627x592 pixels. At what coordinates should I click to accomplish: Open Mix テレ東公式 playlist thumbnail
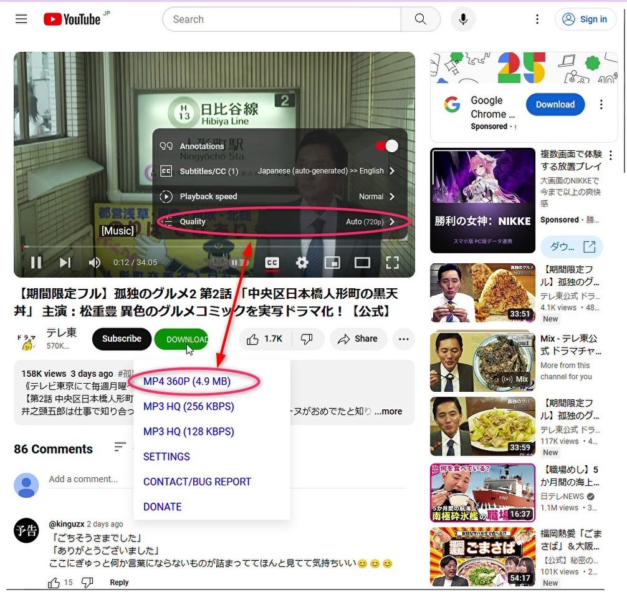pyautogui.click(x=482, y=361)
